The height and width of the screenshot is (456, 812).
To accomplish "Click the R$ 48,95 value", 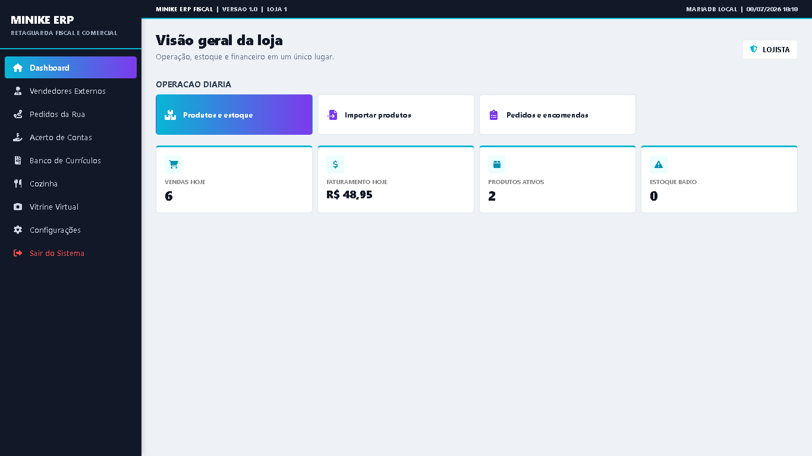I will [350, 194].
